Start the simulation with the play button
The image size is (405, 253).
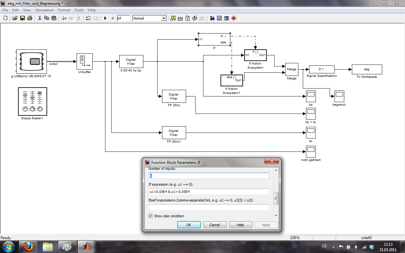[105, 18]
